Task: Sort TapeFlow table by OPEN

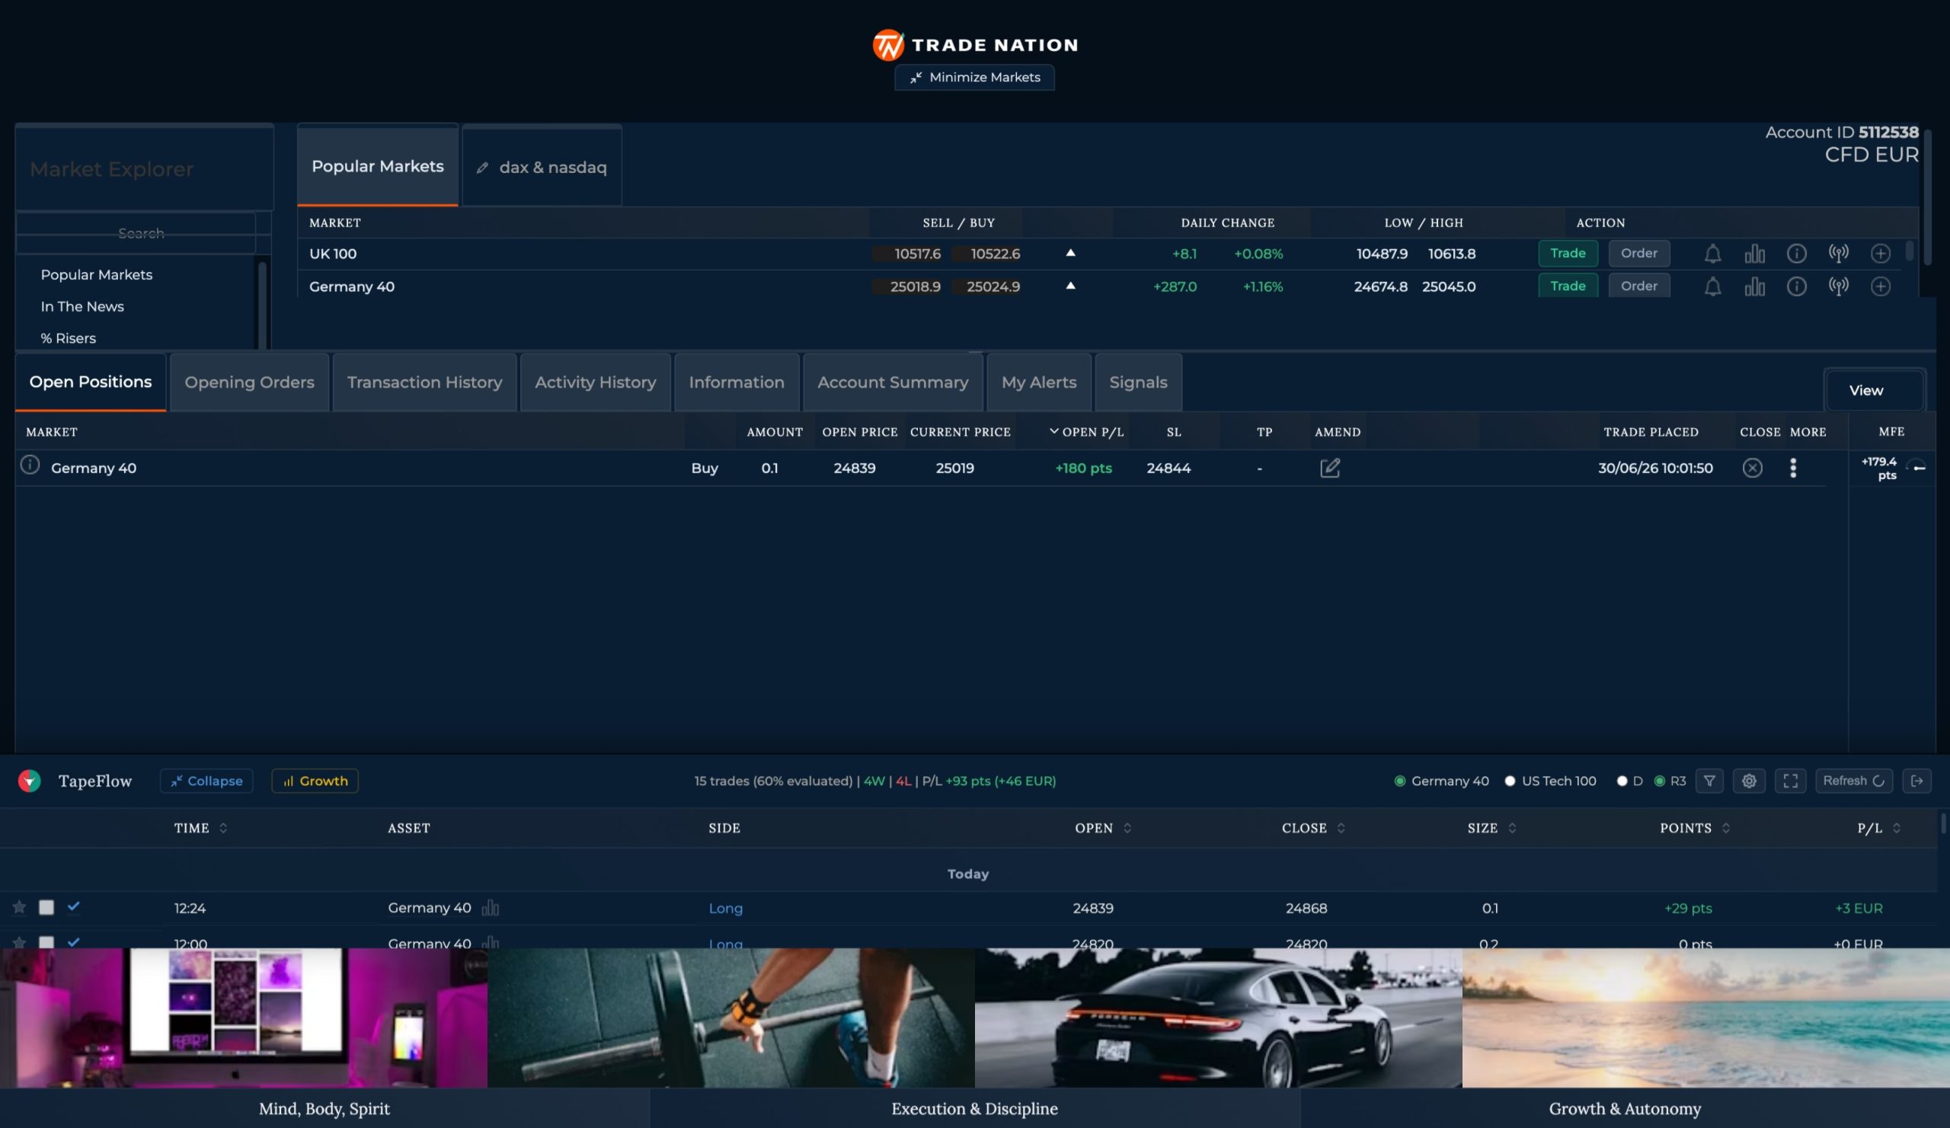Action: coord(1104,828)
